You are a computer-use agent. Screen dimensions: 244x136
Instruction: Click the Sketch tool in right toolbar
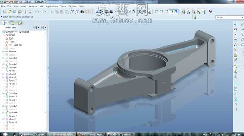(235, 25)
